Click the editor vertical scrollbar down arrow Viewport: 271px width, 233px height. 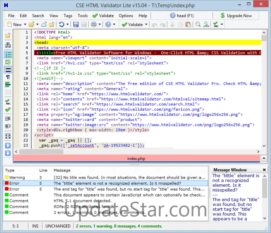tap(264, 146)
